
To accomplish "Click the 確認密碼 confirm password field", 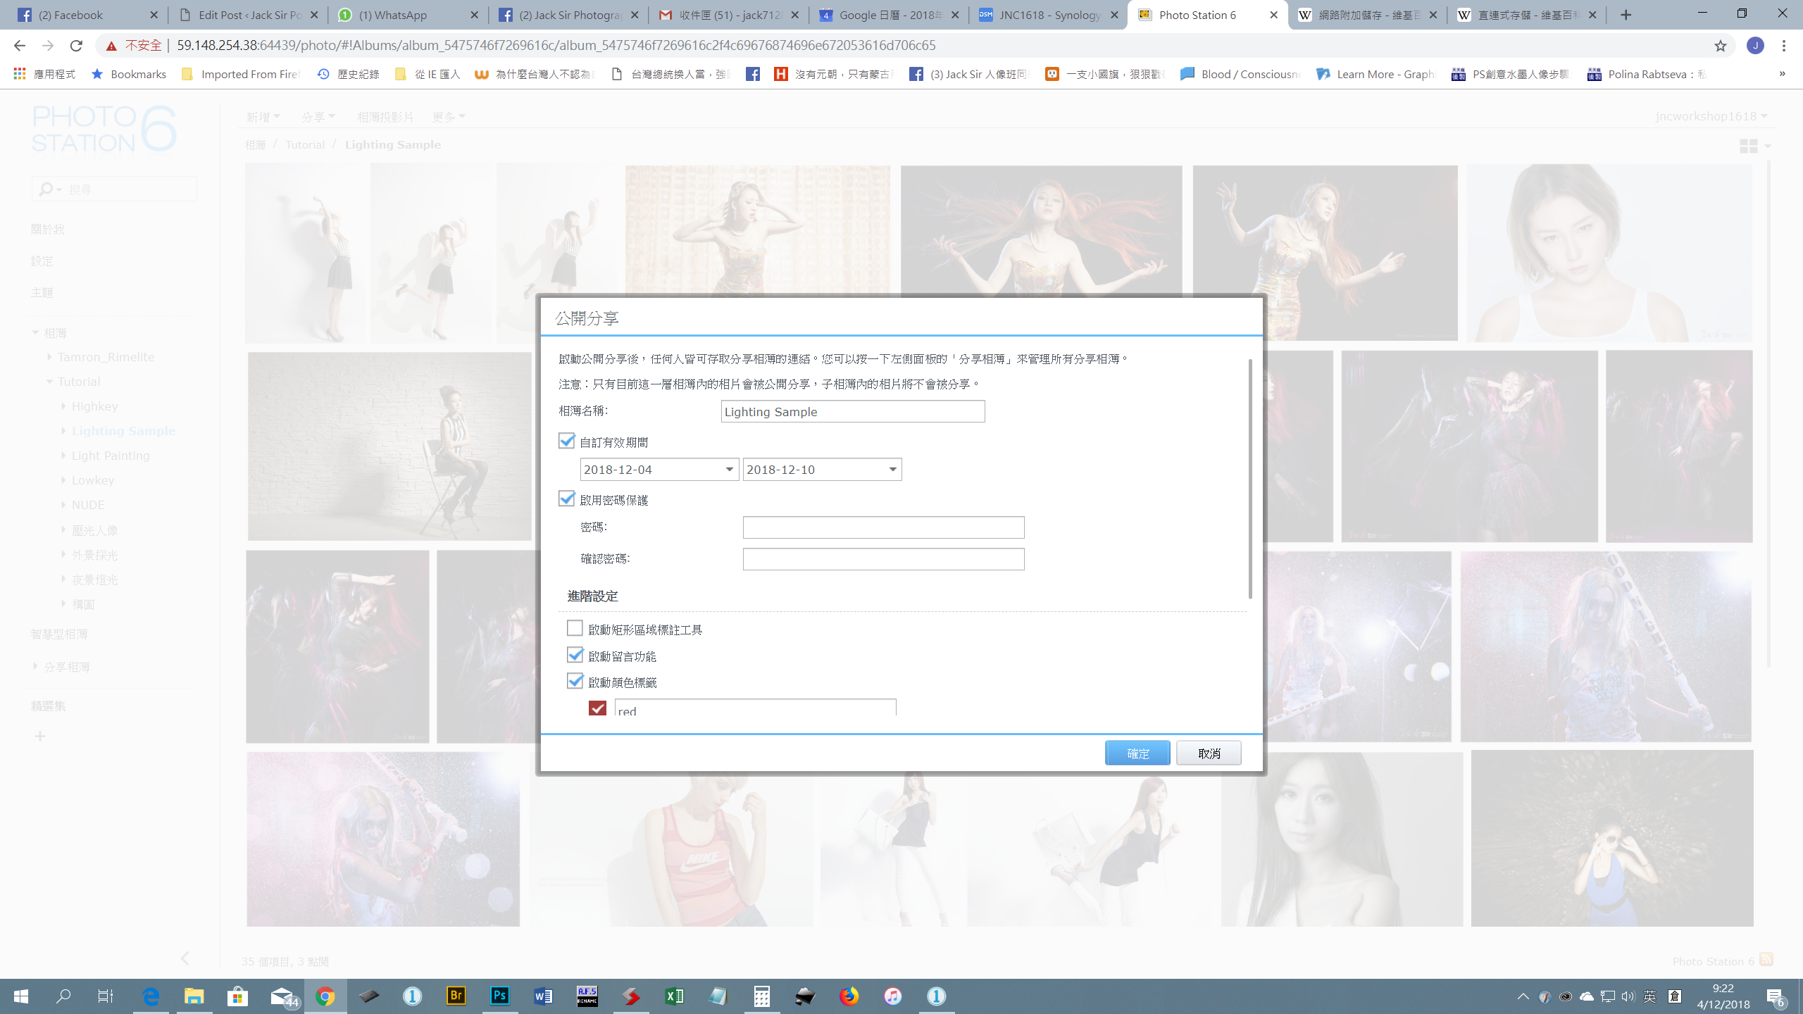I will pyautogui.click(x=883, y=559).
